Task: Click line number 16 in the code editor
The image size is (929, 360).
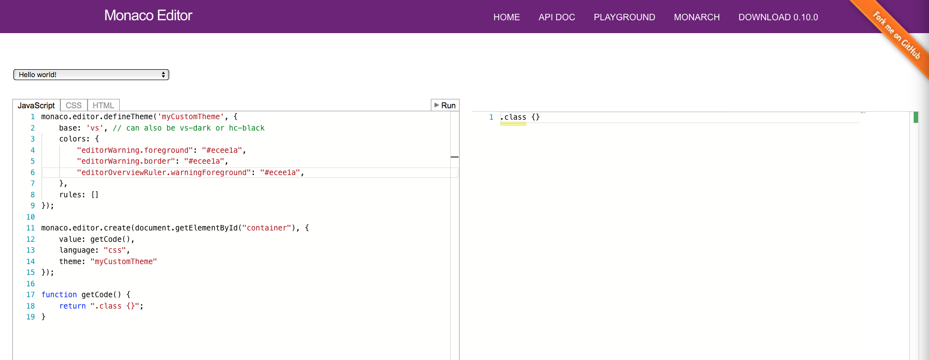Action: coord(31,284)
